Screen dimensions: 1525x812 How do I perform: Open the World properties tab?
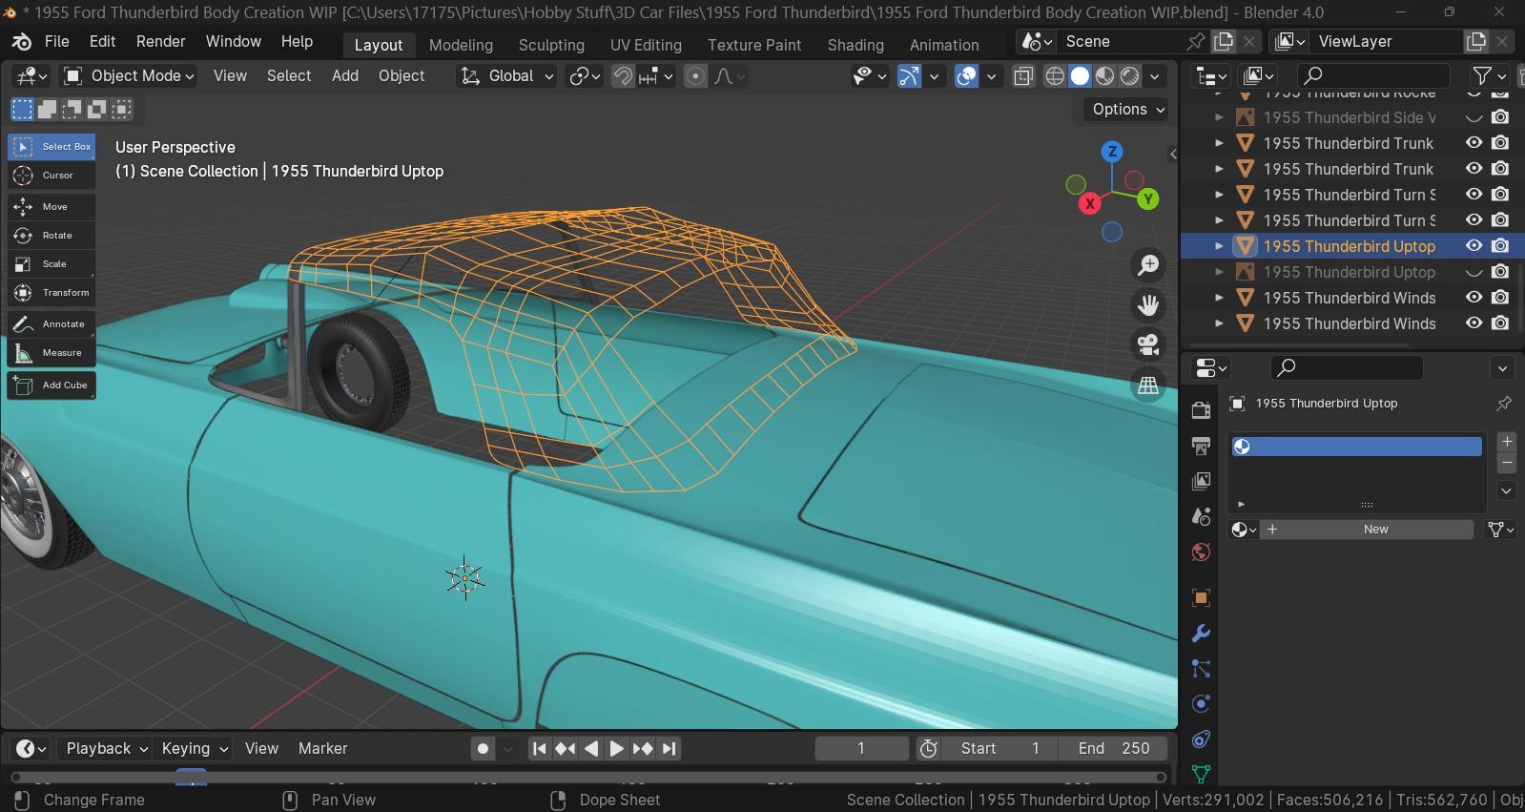[x=1201, y=552]
